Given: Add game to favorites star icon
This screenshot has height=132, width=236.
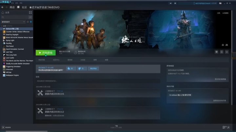Looking at the screenshot, I should click(x=227, y=52).
